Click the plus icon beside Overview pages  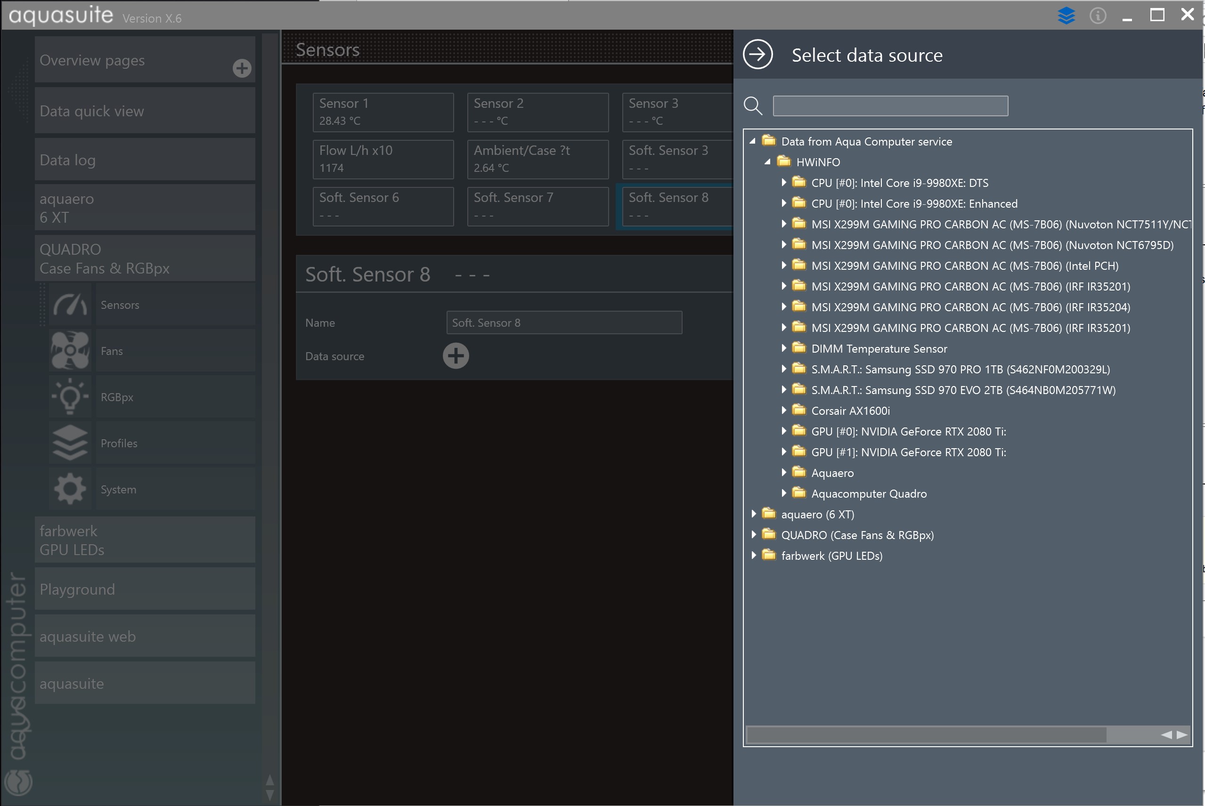pos(242,68)
